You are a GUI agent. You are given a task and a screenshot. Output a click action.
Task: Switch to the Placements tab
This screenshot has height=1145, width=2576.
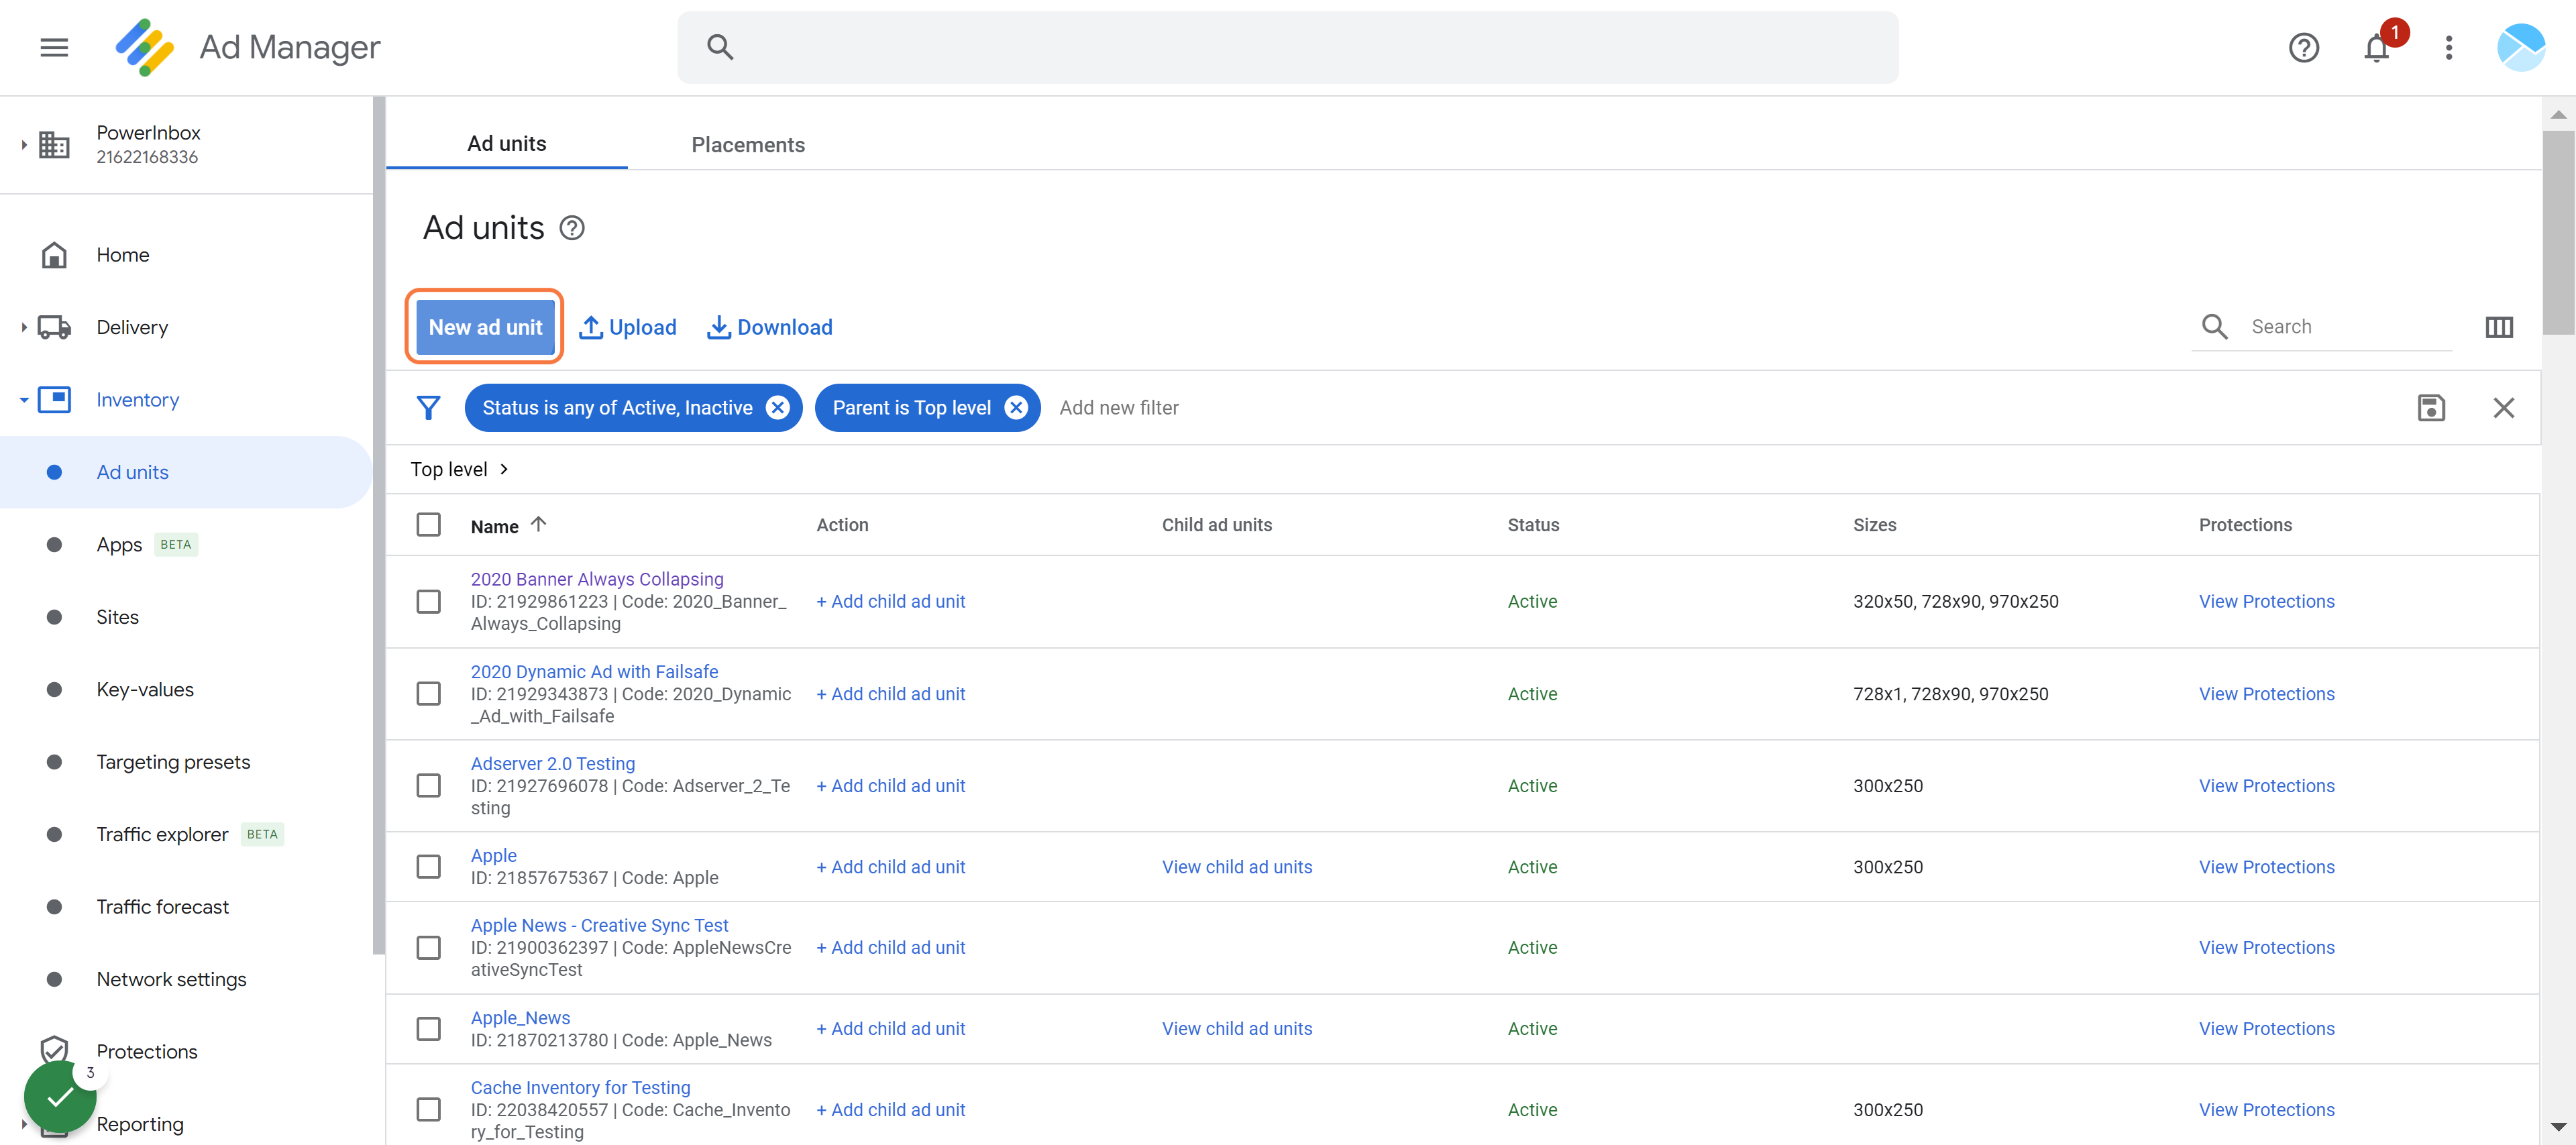[x=748, y=145]
